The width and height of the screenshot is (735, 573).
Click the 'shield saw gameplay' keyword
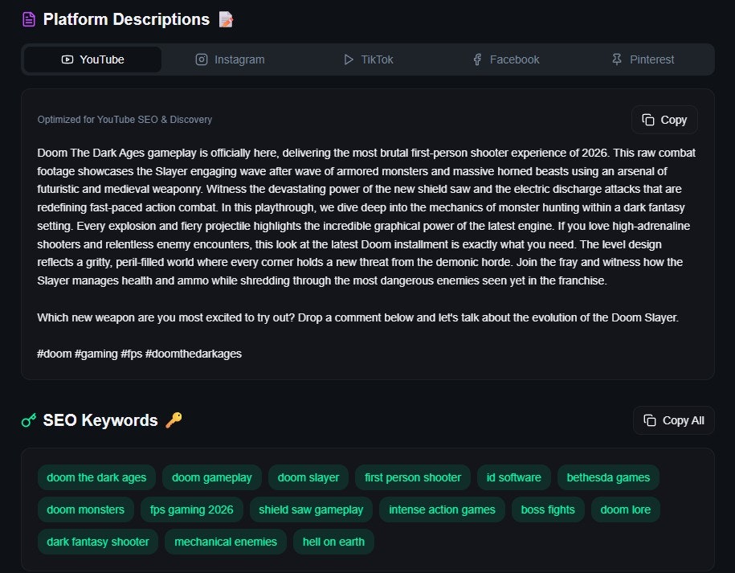pyautogui.click(x=311, y=510)
